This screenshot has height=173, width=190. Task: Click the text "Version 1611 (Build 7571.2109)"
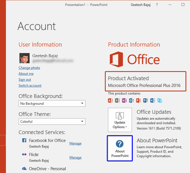tap(159, 128)
